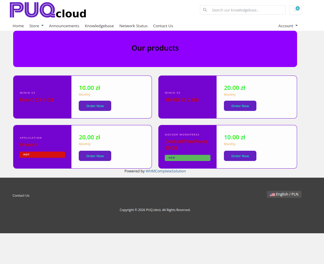The image size is (324, 264).
Task: Click the US flag language icon
Action: click(x=272, y=194)
